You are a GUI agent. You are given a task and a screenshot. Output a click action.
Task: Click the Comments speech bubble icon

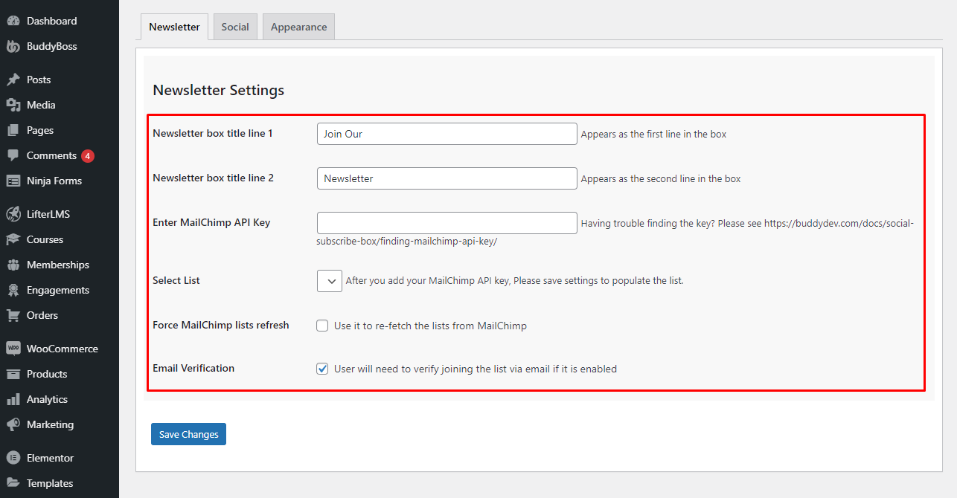coord(13,155)
